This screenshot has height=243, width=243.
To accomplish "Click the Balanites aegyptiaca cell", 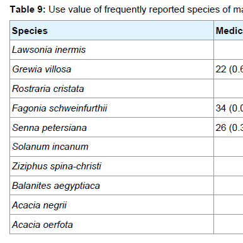I will [x=111, y=186].
